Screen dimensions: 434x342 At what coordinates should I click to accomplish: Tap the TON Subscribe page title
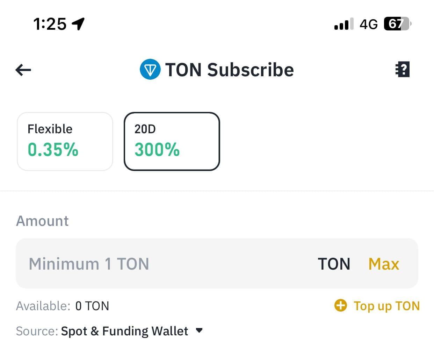[x=229, y=70]
